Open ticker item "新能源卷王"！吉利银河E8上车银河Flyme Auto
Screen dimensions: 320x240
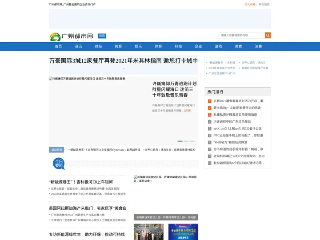tap(105, 150)
